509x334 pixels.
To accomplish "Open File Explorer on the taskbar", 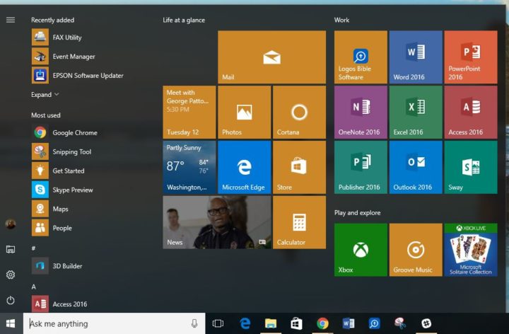I will 270,323.
